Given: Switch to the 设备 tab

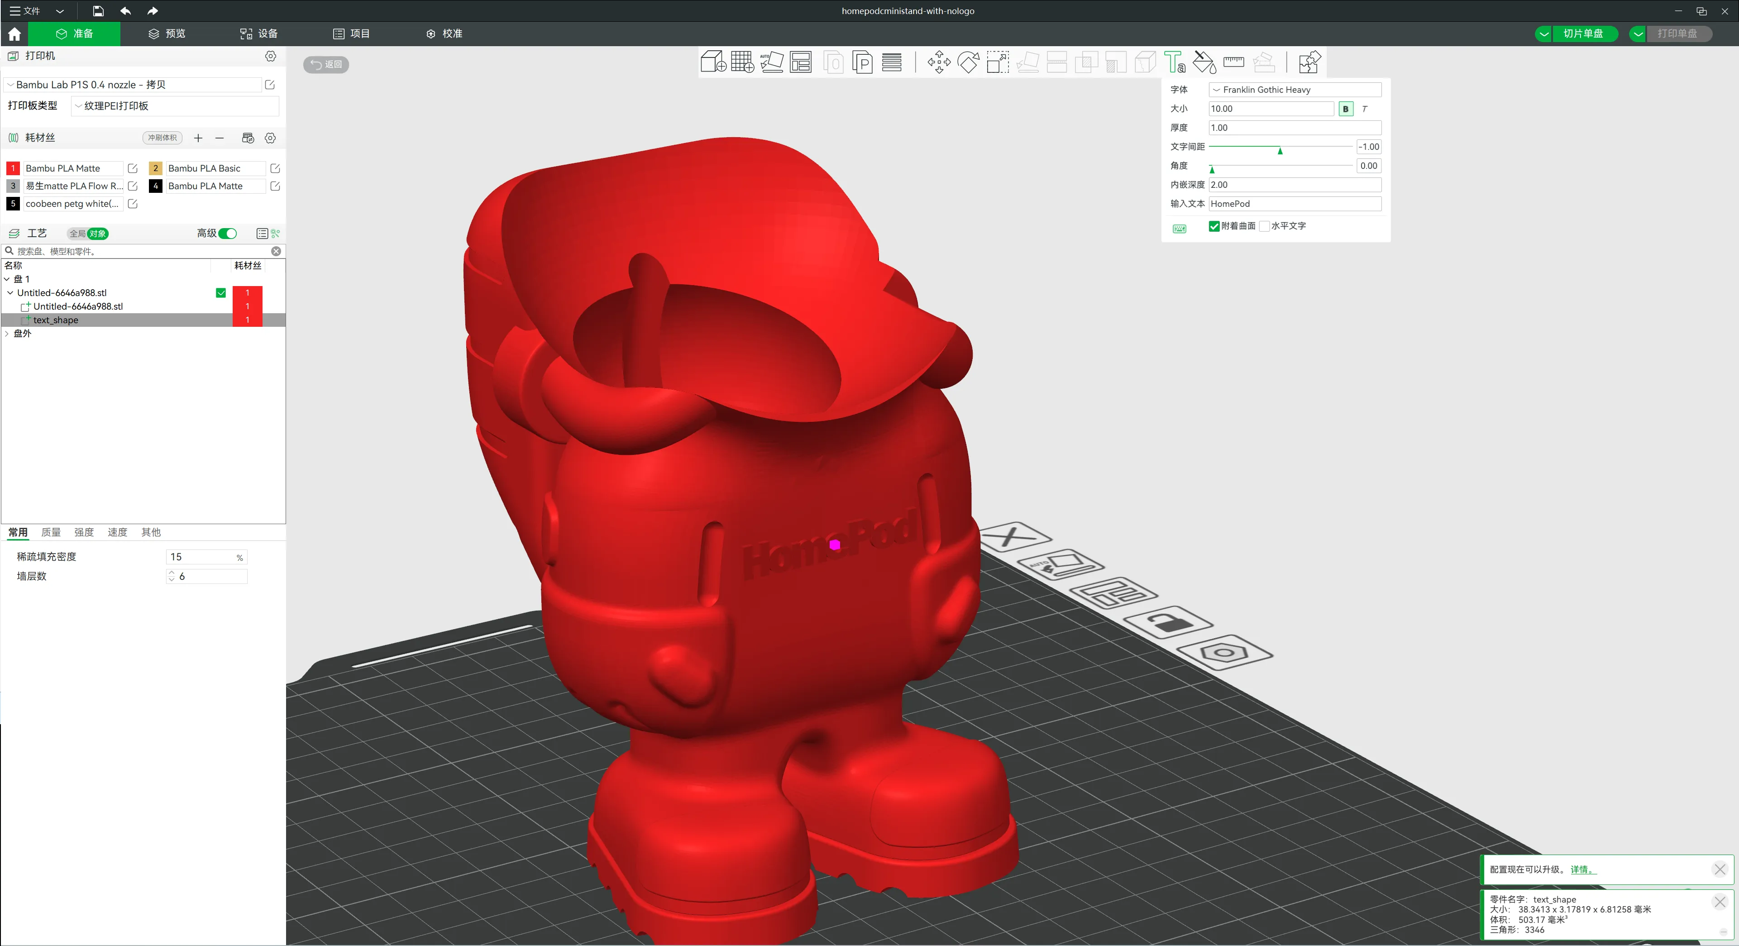Looking at the screenshot, I should point(258,34).
